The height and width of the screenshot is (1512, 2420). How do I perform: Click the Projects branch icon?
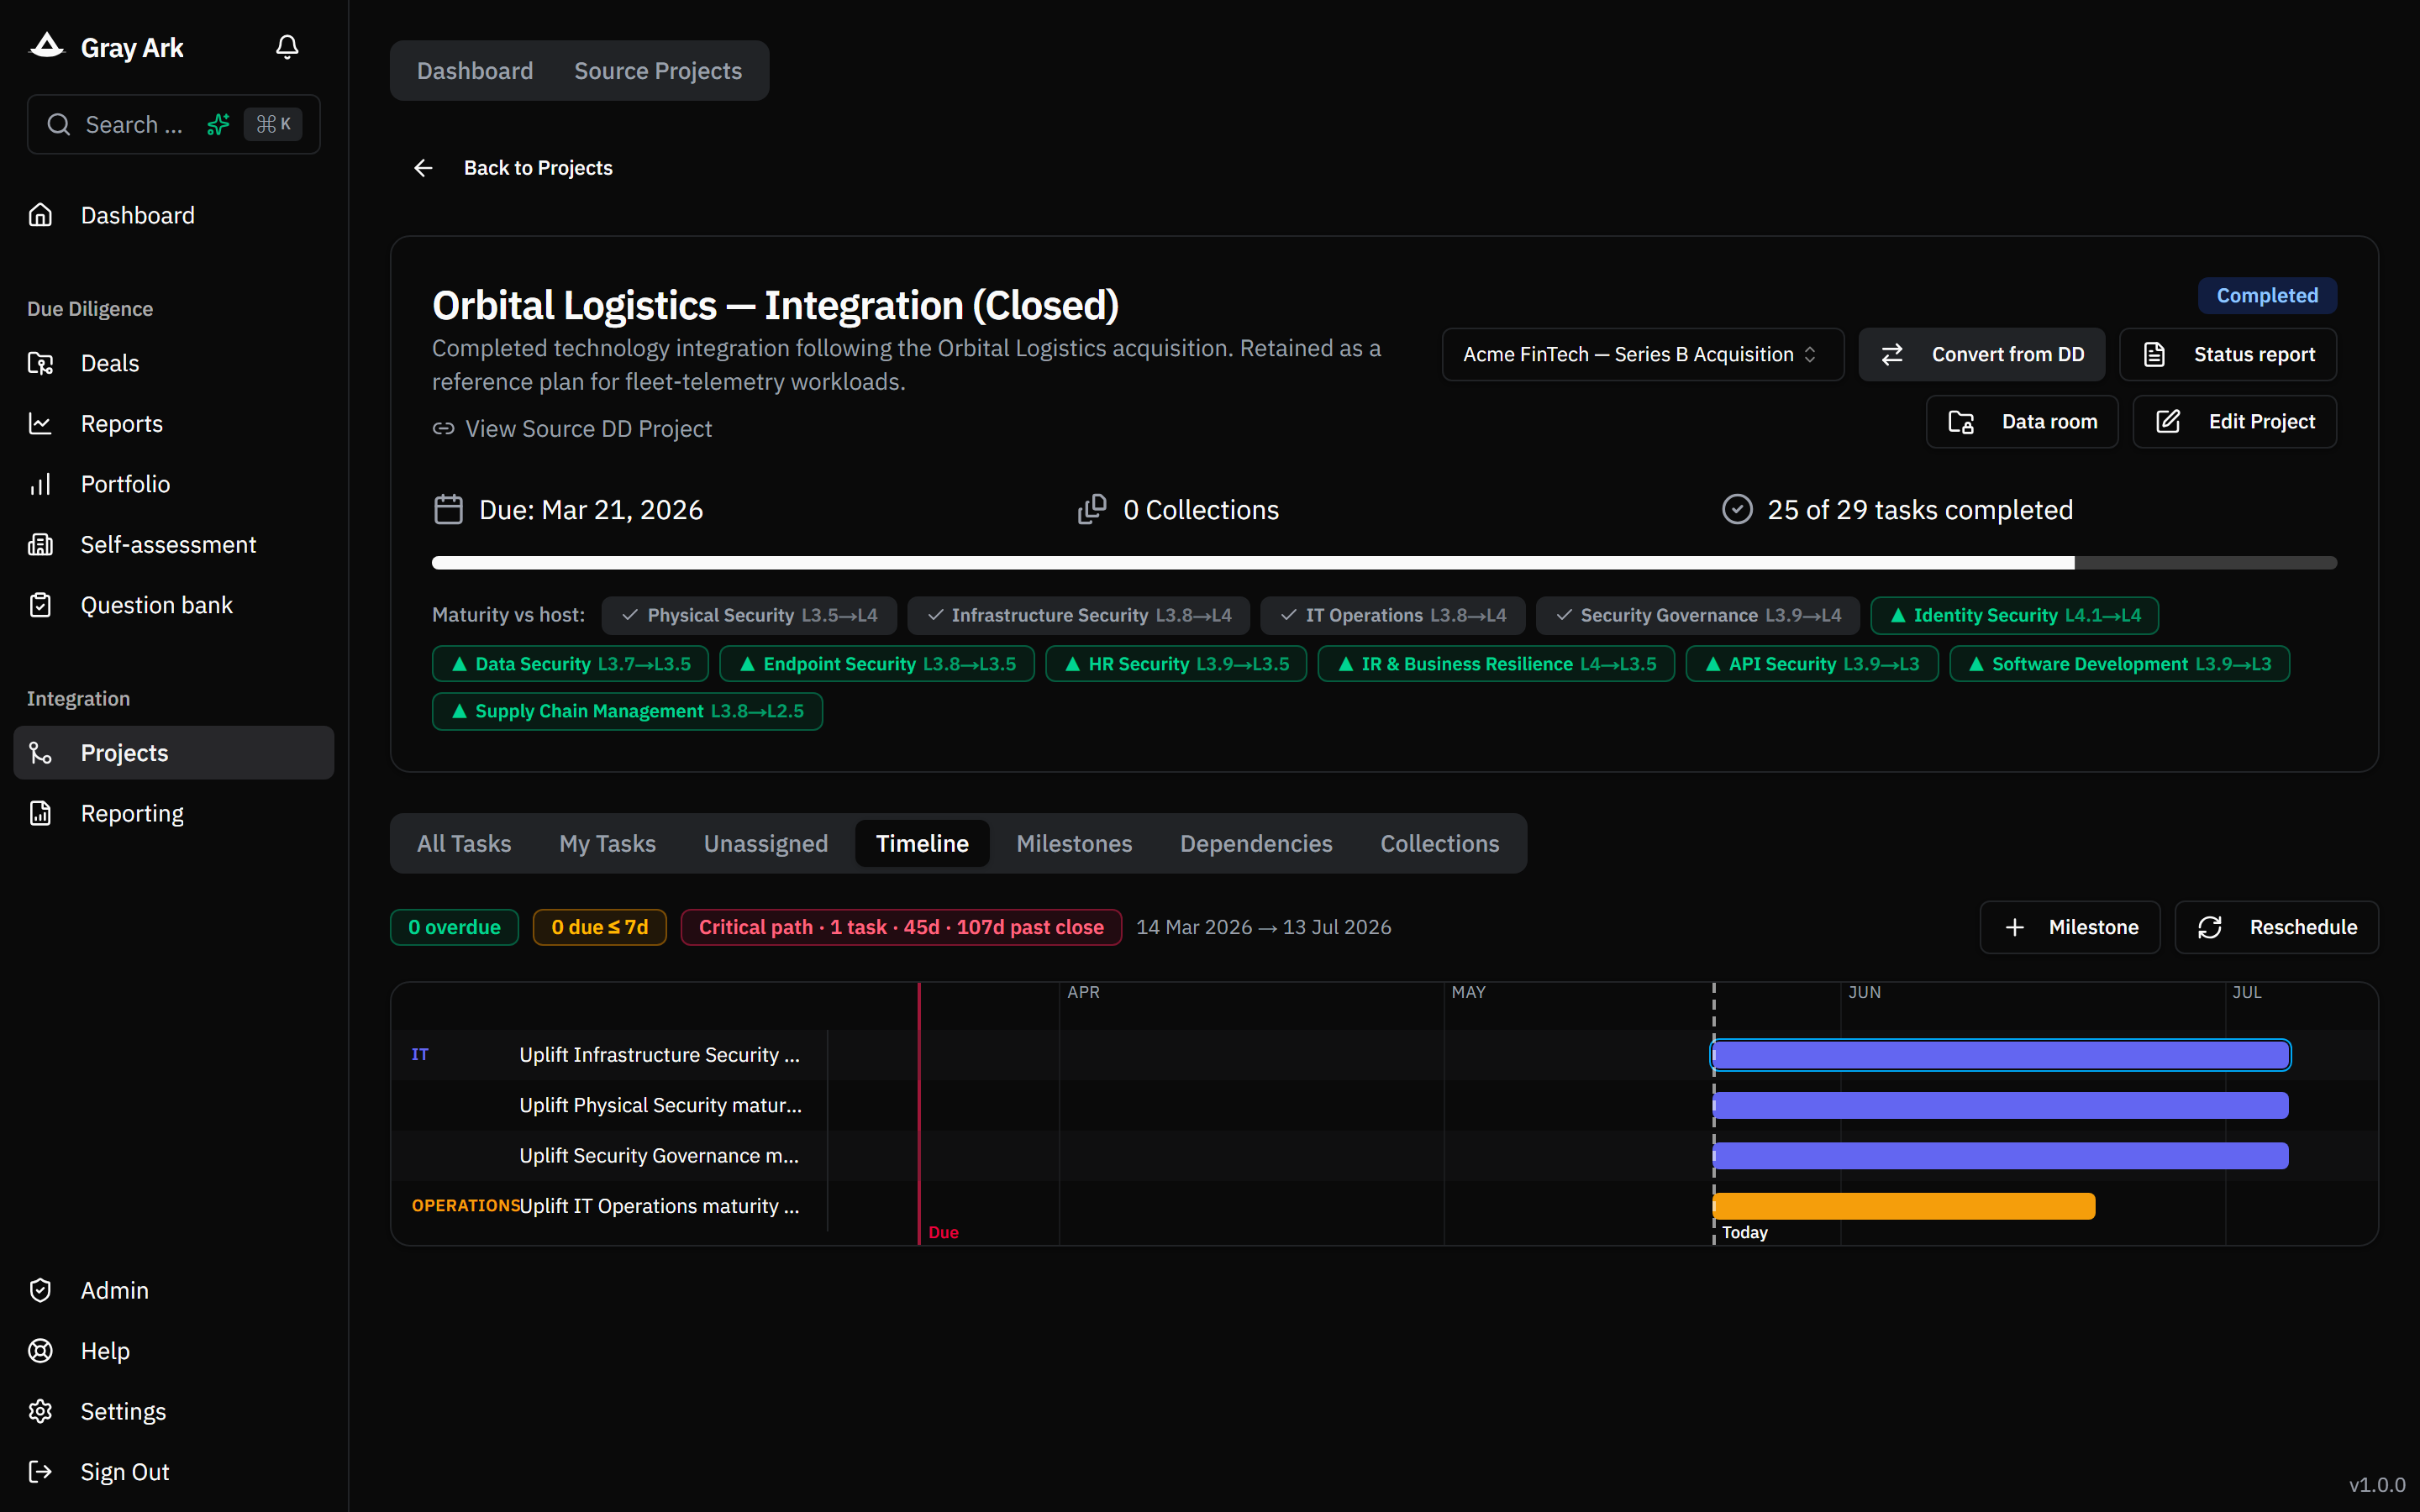pyautogui.click(x=40, y=753)
